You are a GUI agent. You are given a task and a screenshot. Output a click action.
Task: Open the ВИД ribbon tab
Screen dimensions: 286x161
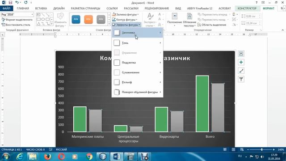(178, 8)
